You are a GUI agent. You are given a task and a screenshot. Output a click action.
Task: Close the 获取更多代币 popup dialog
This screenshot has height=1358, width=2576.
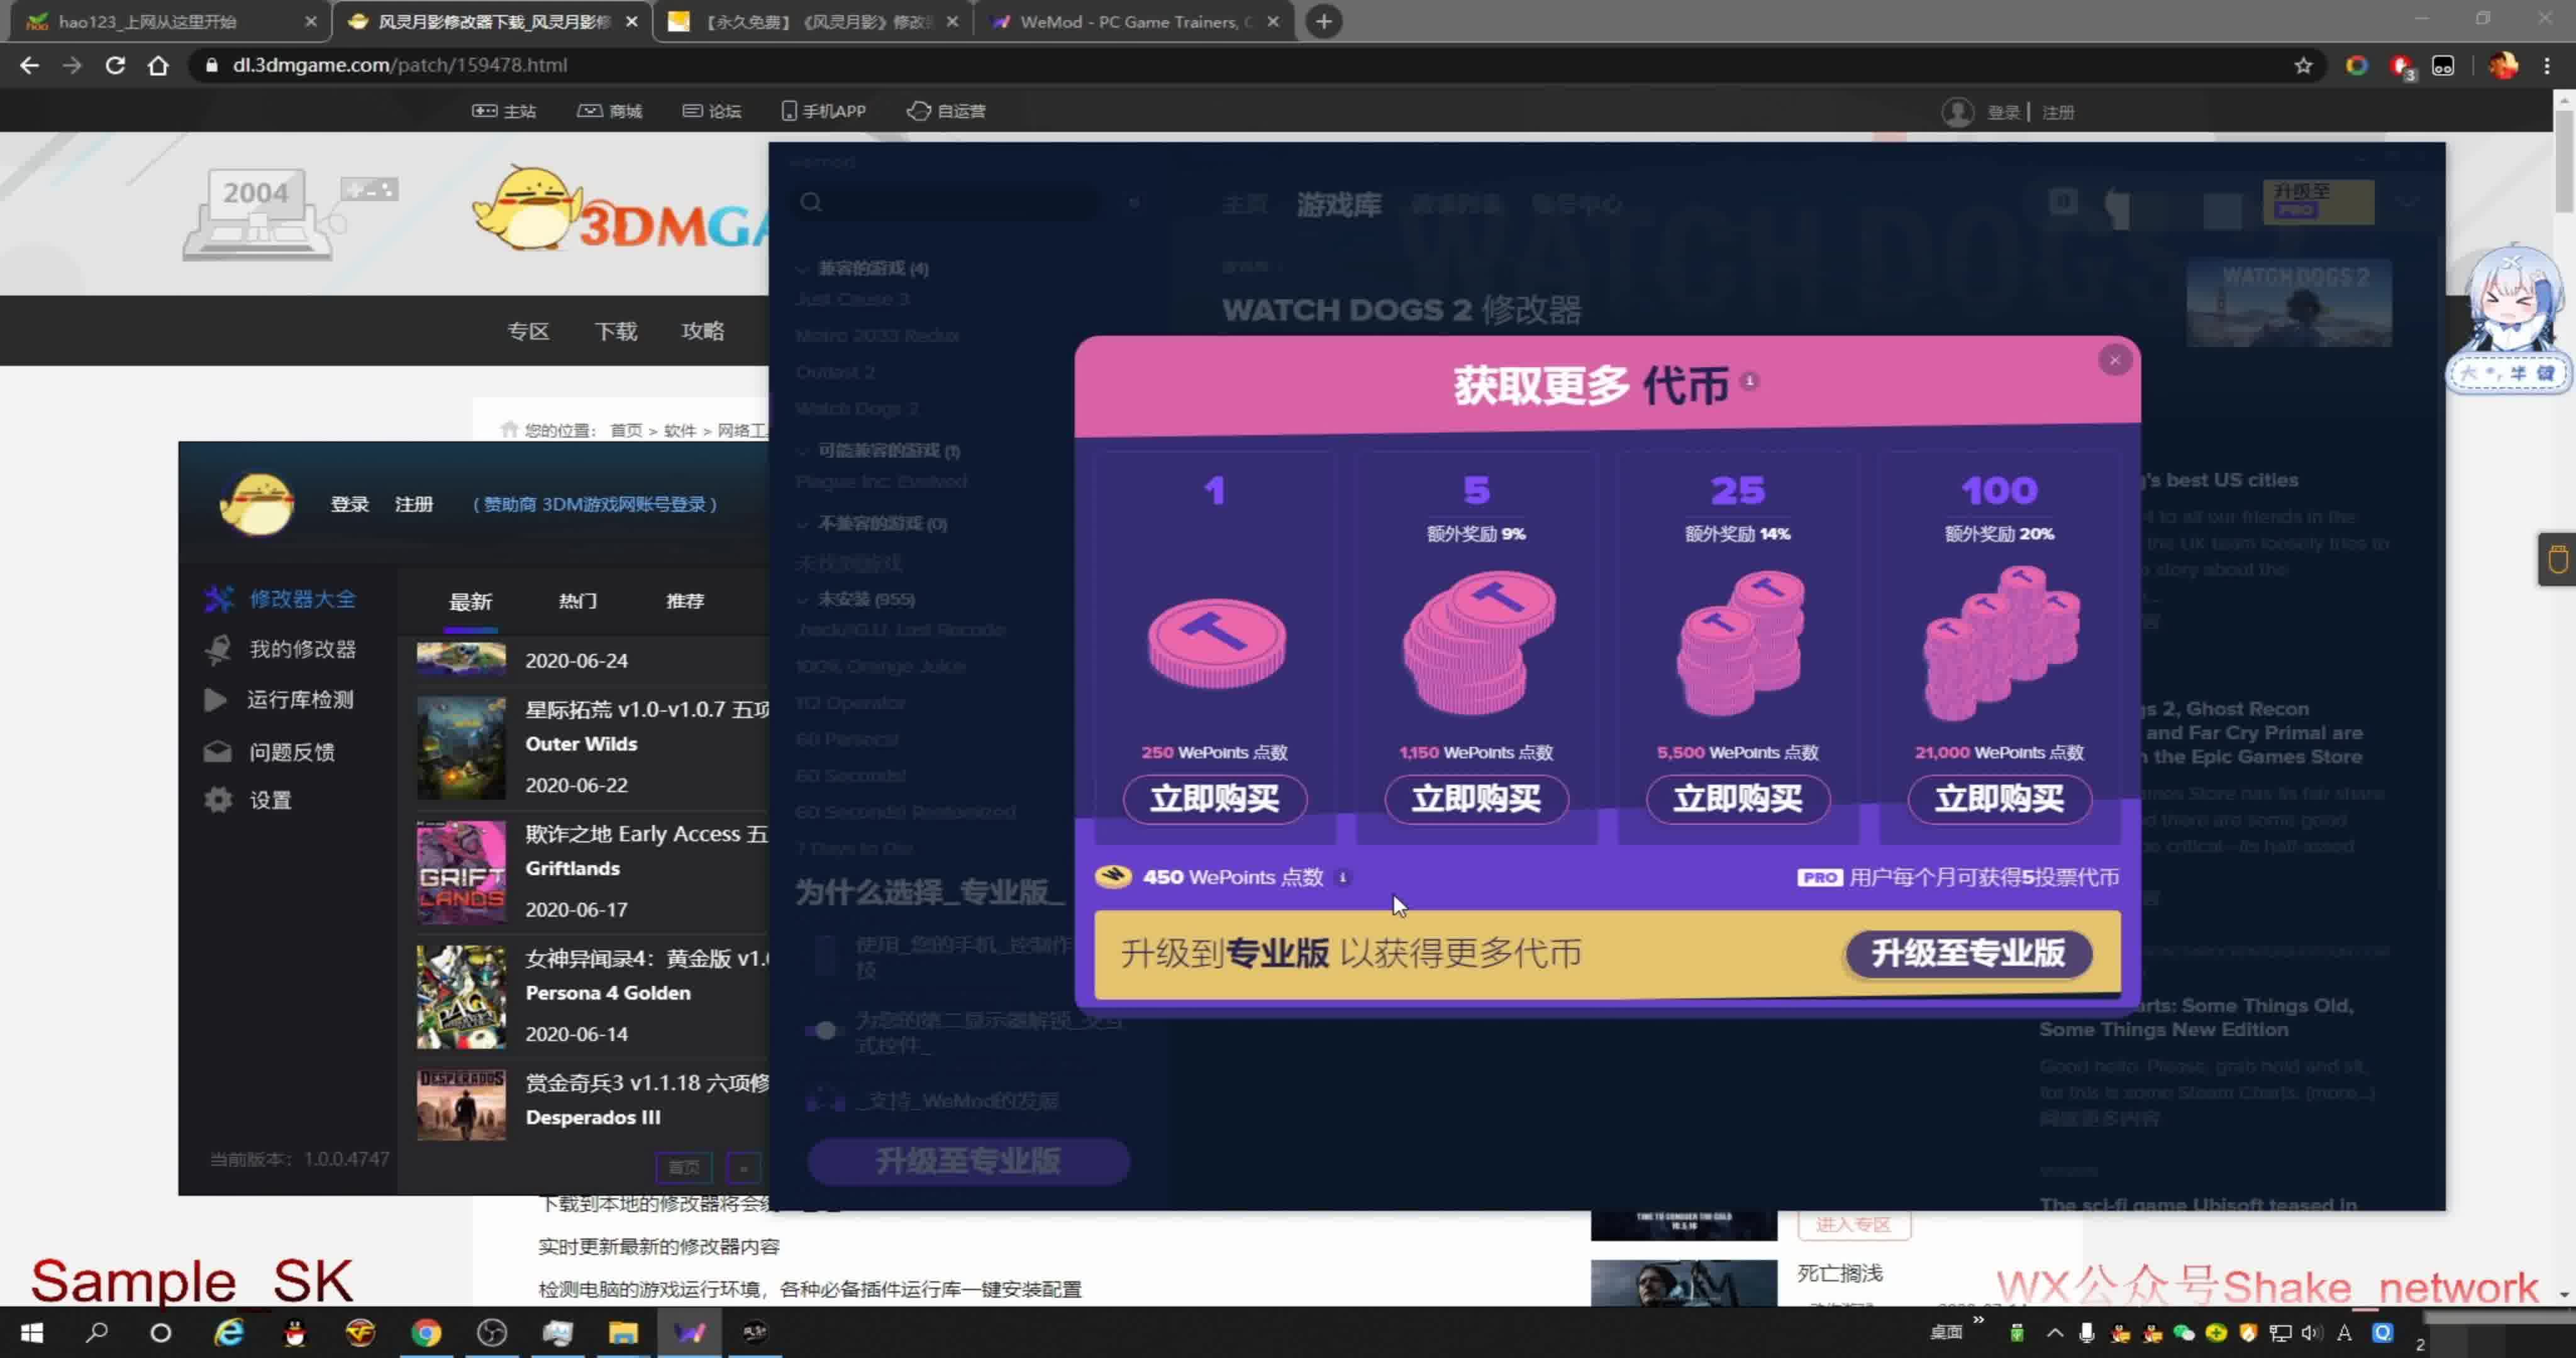(x=2114, y=360)
